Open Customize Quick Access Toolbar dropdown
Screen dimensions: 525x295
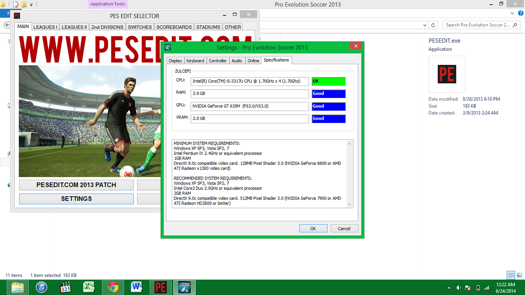[x=31, y=5]
